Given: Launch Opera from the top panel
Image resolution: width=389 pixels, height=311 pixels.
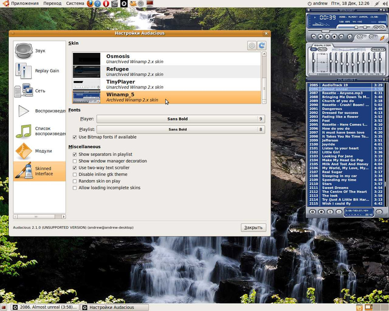Looking at the screenshot, I should point(106,3).
